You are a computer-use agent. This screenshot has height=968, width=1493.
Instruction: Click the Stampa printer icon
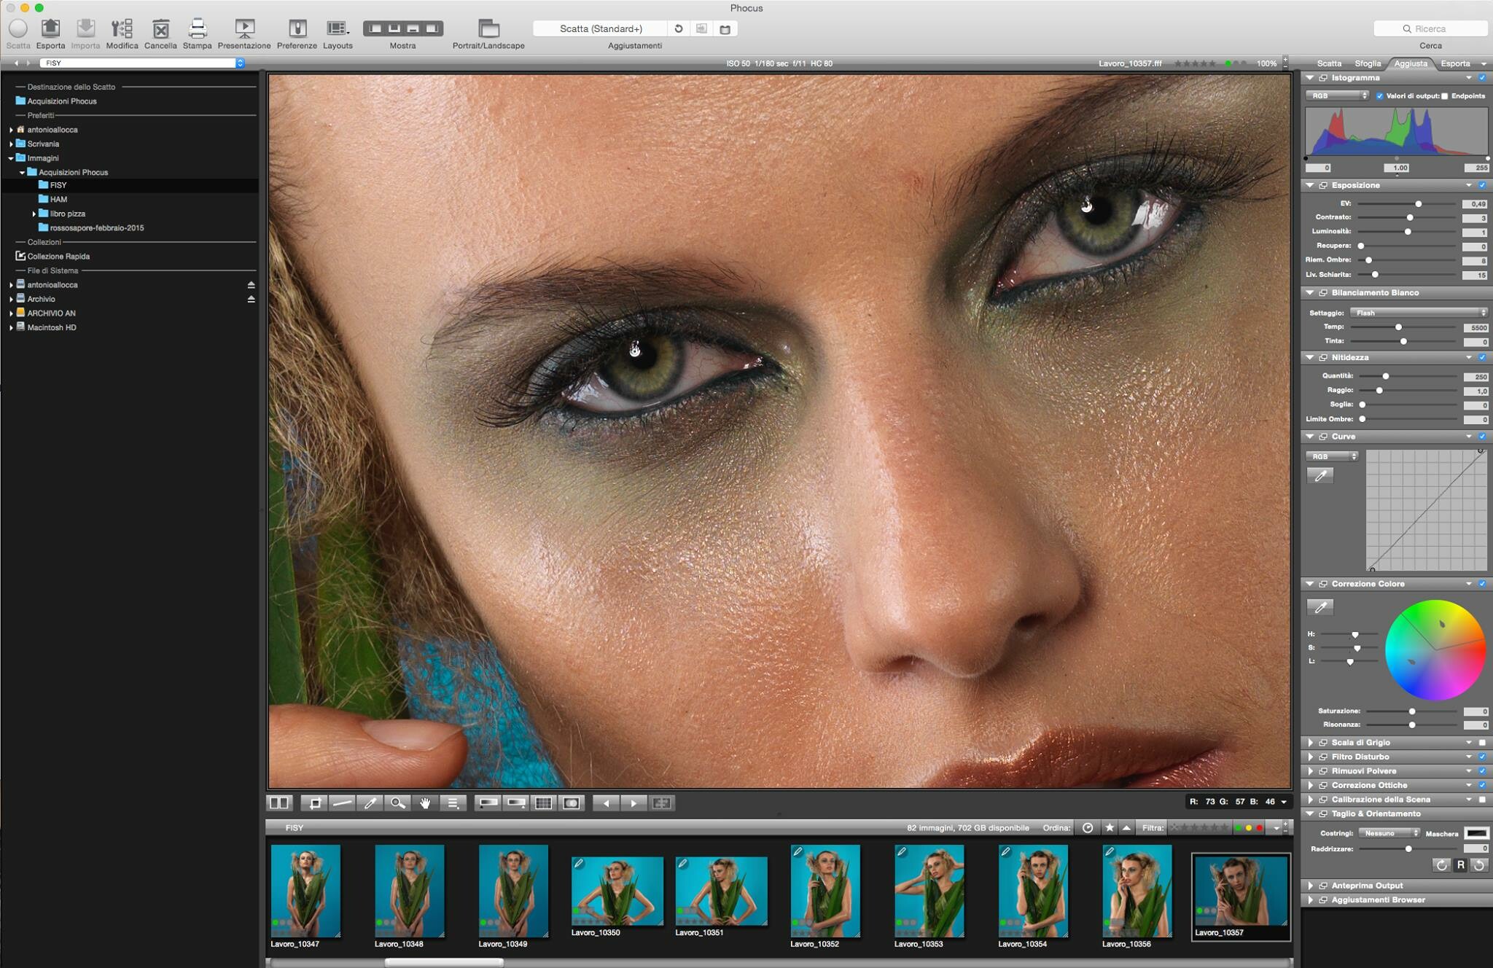pyautogui.click(x=197, y=29)
